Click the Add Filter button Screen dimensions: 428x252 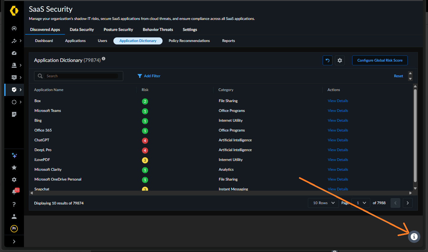[x=149, y=76]
